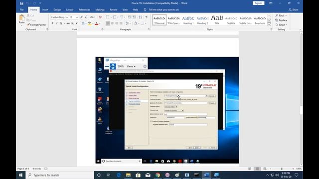Open Line and Paragraph Spacing dropdown
The image size is (319, 179).
[x=128, y=23]
